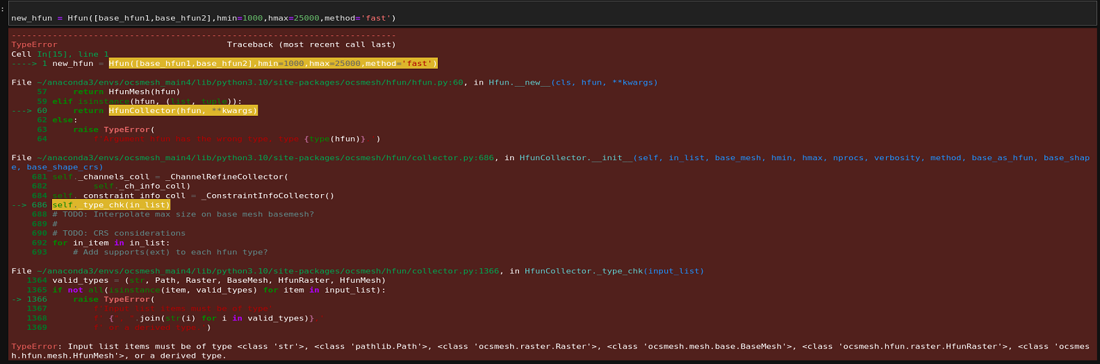
Task: Click line 63 'raise TypeError(' text
Action: (x=114, y=130)
